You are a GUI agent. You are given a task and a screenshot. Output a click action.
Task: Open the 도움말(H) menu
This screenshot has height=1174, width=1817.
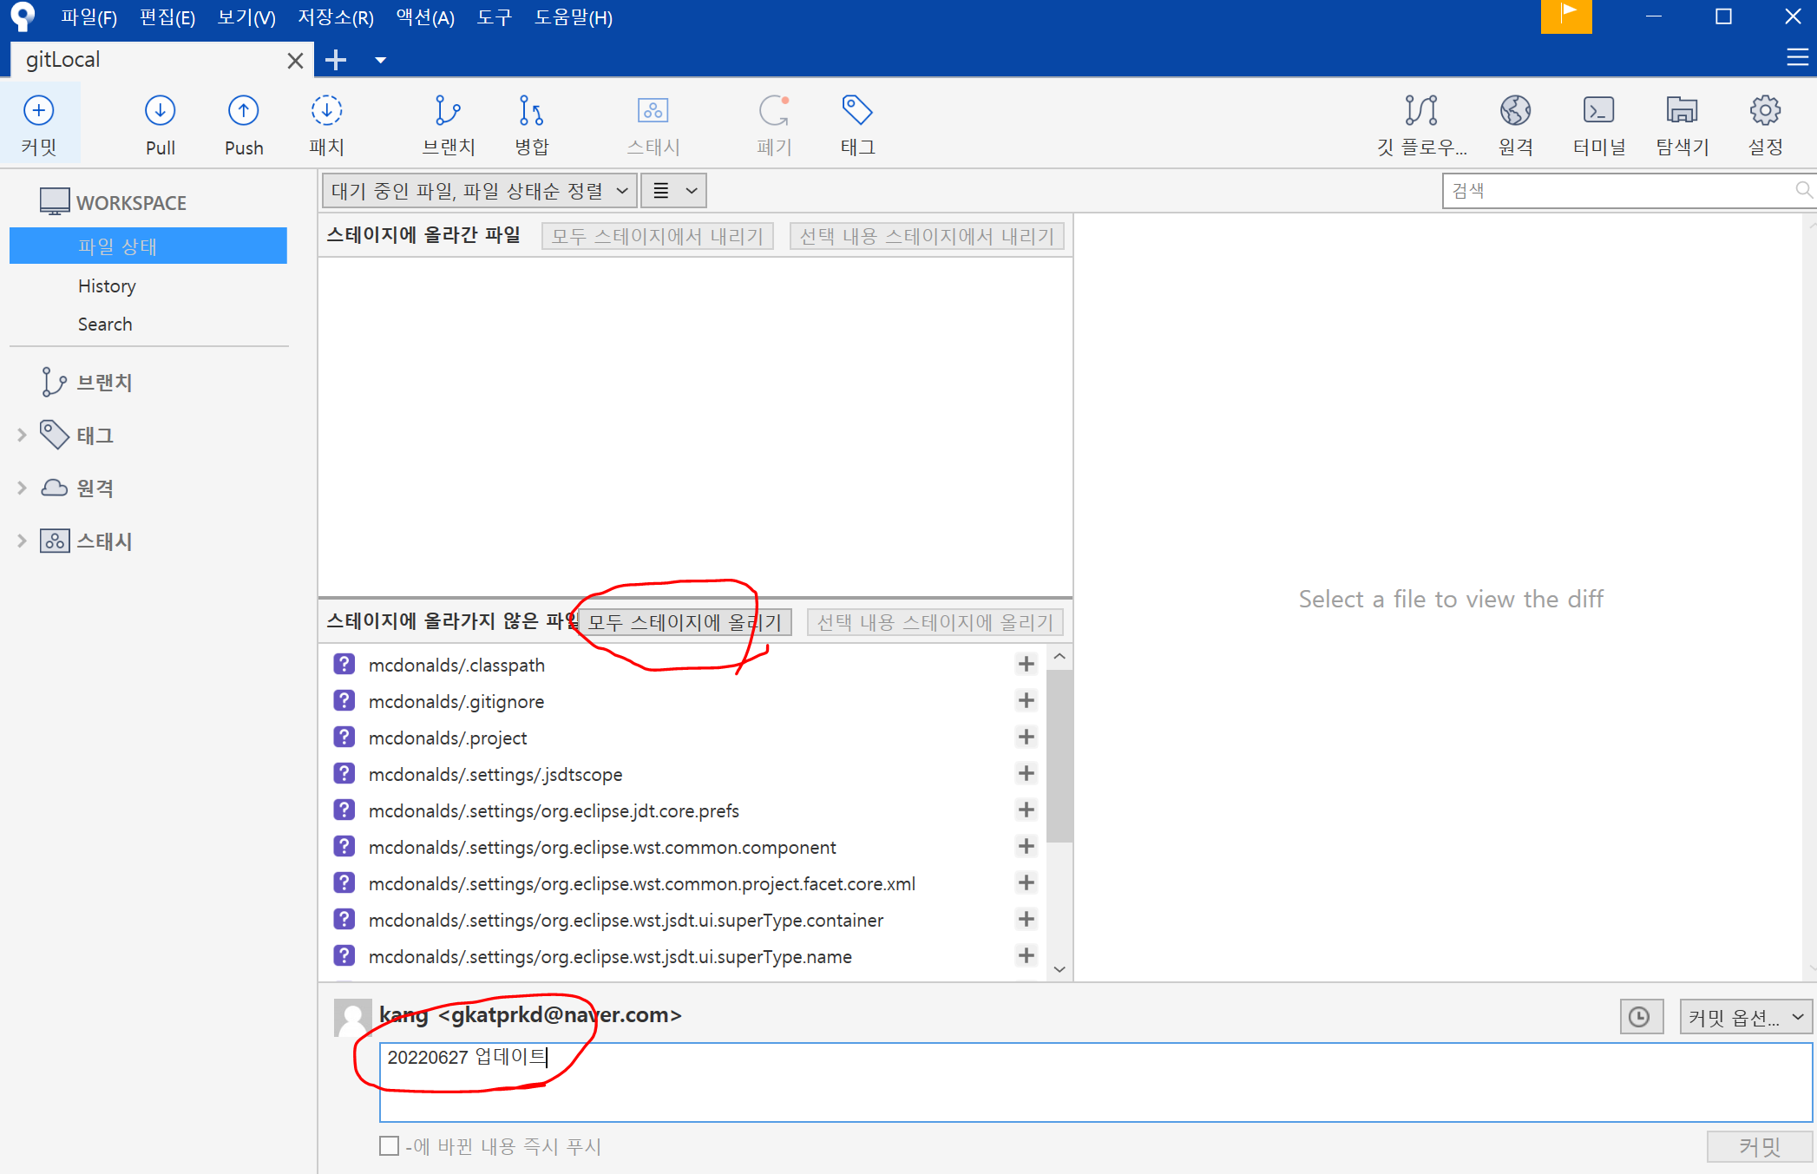[x=574, y=17]
